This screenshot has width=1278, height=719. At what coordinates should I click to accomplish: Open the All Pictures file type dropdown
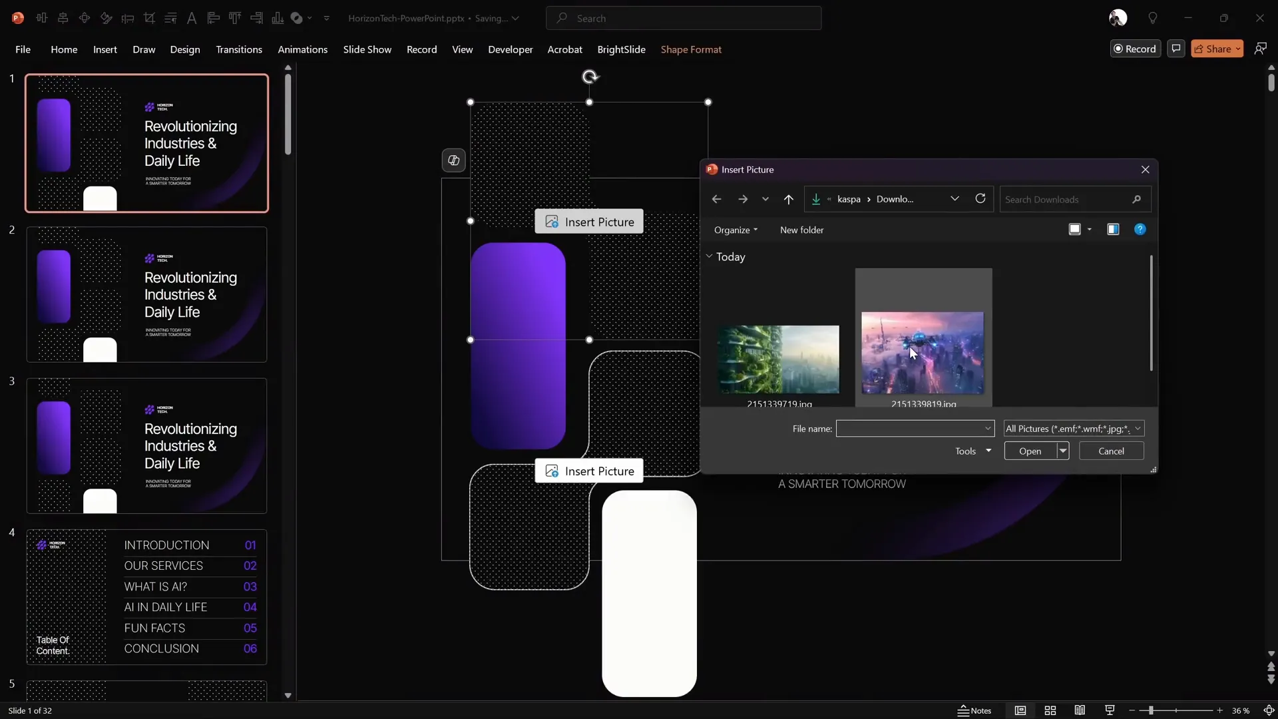(x=1073, y=428)
